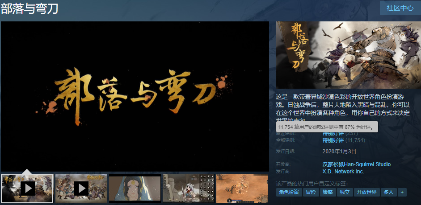
Task: Select the desert battle screenshot thumbnail
Action: (x=242, y=189)
